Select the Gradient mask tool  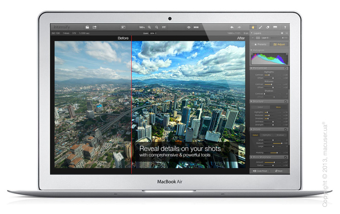pos(275,27)
